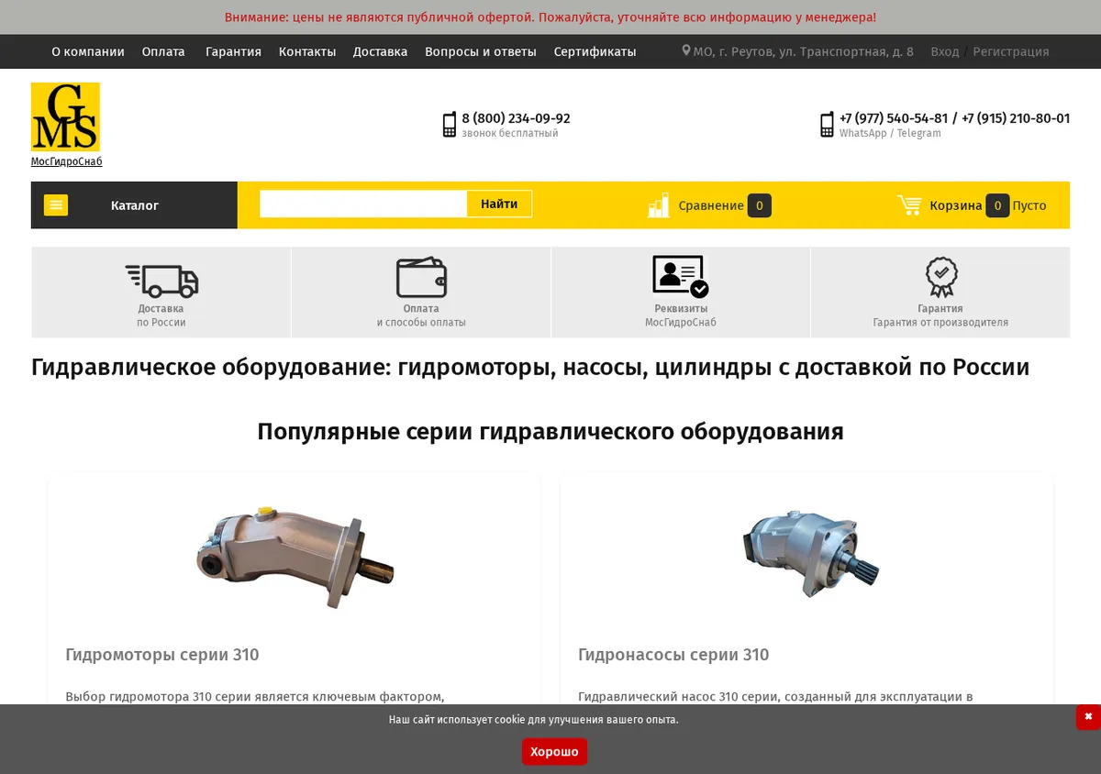Click the Найти search button
The image size is (1101, 774).
pyautogui.click(x=499, y=204)
